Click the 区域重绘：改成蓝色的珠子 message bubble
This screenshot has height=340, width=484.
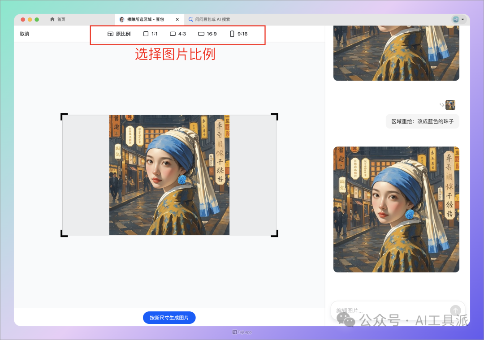tap(423, 121)
